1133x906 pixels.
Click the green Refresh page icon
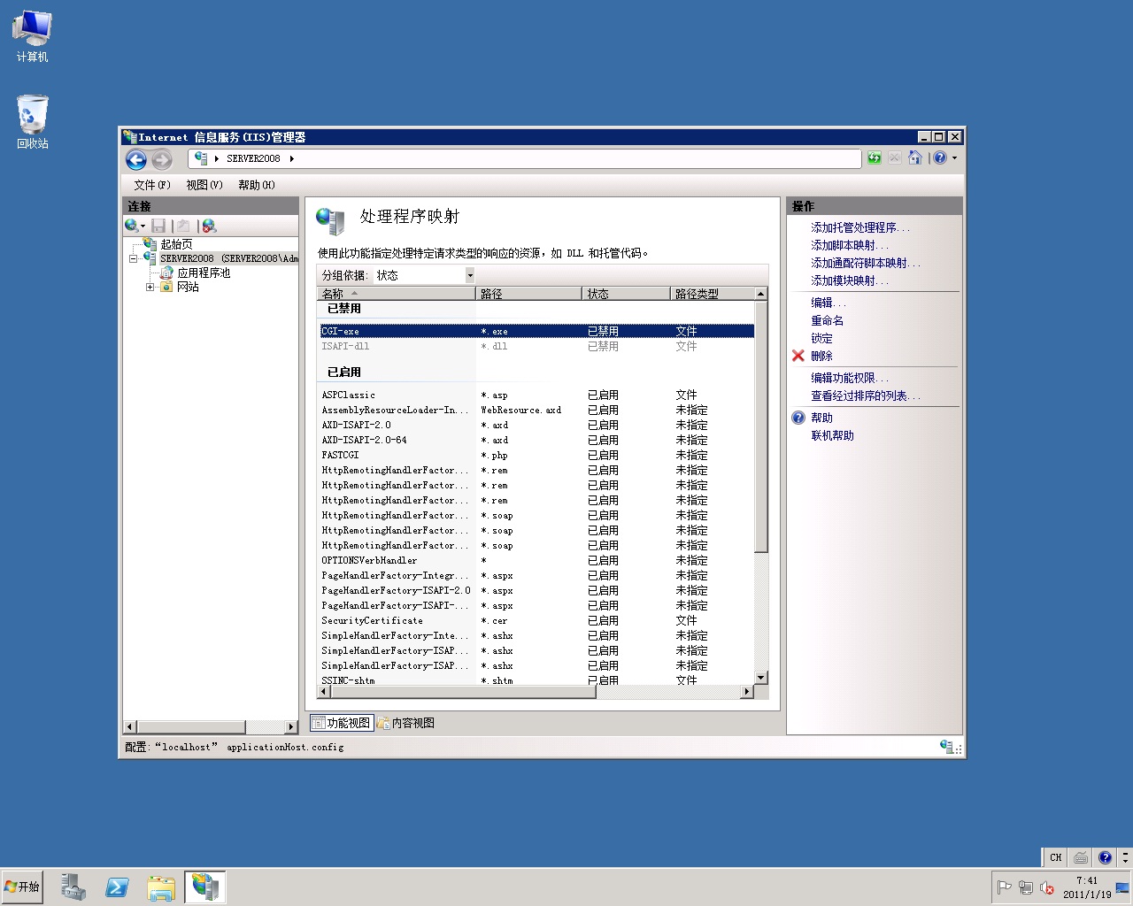tap(875, 158)
